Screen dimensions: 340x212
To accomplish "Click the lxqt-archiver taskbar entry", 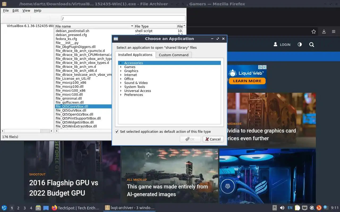I will pos(129,208).
